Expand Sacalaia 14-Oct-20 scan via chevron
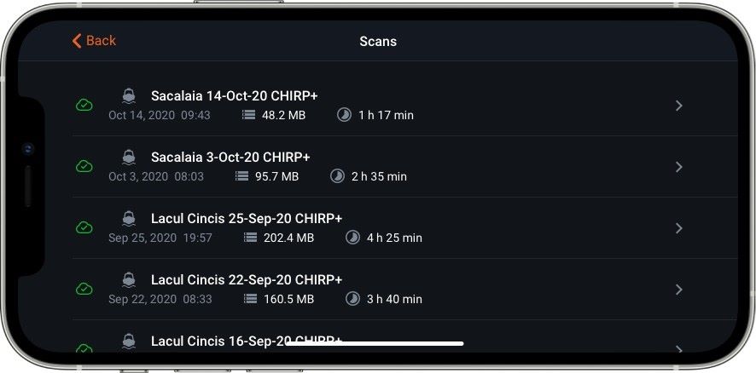The width and height of the screenshot is (756, 373). point(678,106)
